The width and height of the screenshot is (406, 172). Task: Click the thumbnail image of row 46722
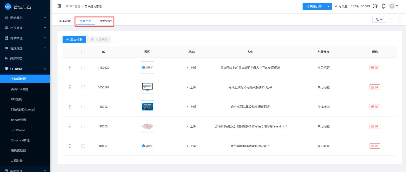(x=147, y=107)
